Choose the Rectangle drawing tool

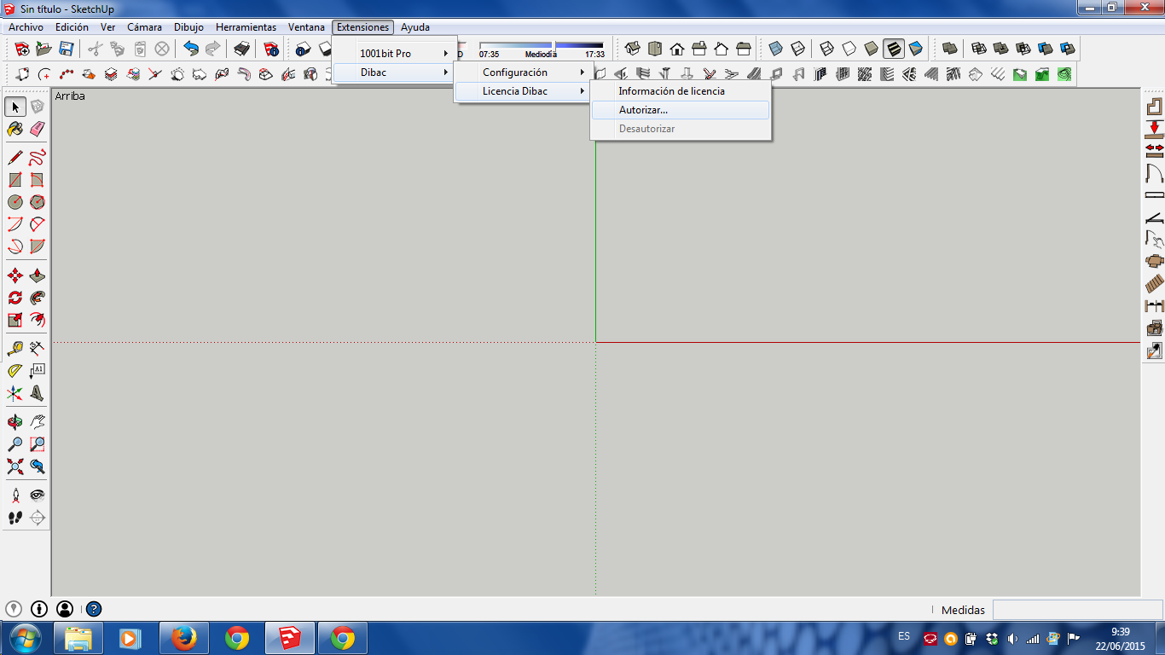pyautogui.click(x=15, y=180)
